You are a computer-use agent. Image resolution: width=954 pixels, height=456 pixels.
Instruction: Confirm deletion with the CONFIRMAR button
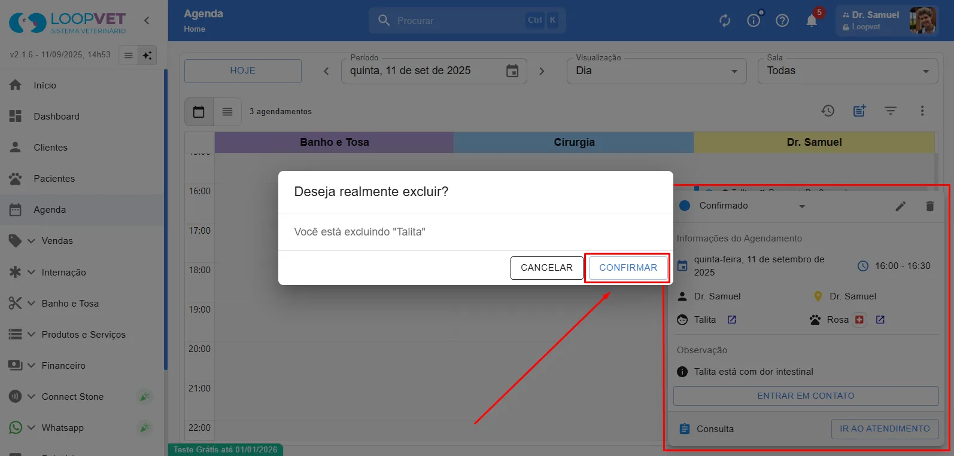click(x=628, y=268)
